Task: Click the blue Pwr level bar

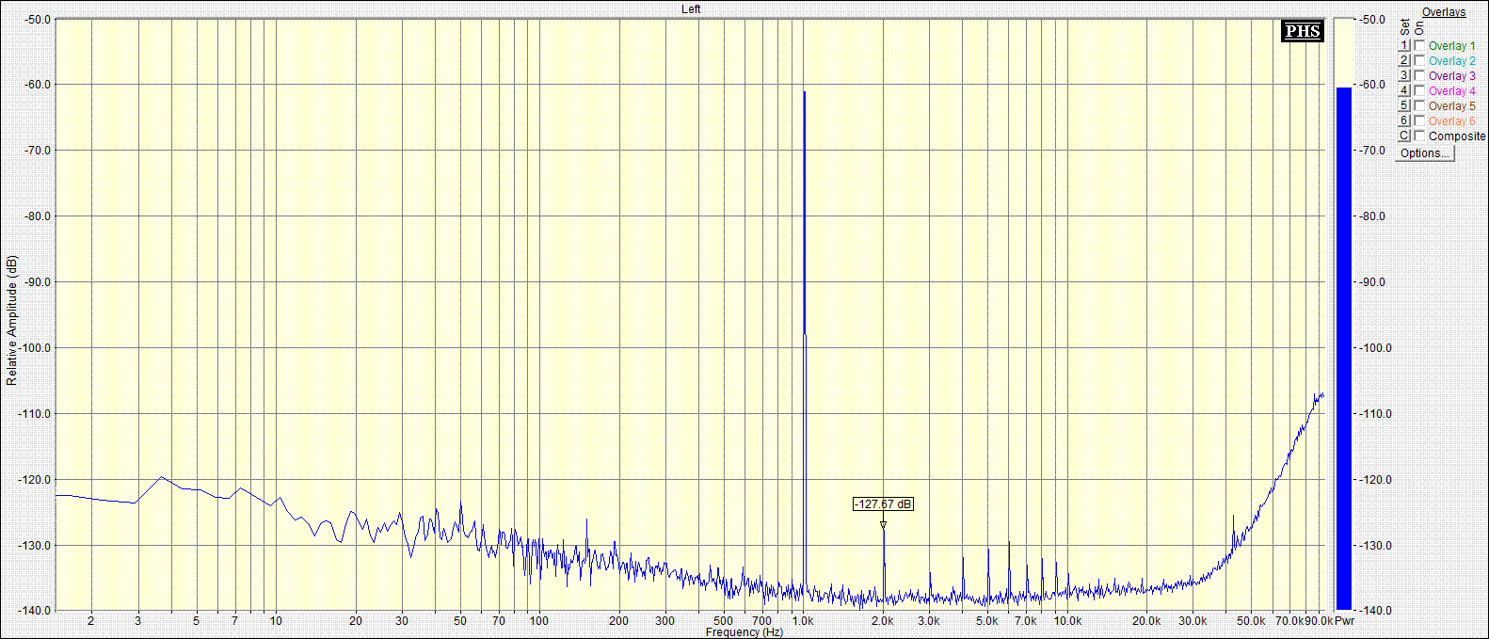Action: [1344, 348]
